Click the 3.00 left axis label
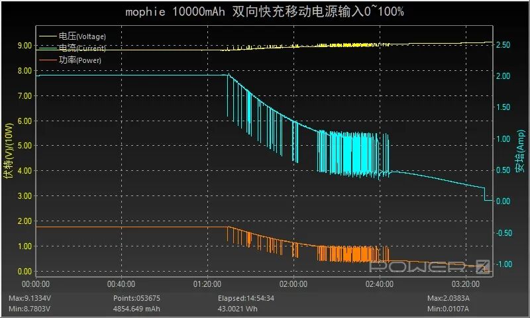 click(x=25, y=196)
